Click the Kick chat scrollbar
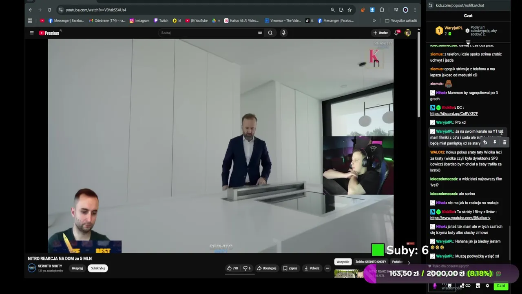This screenshot has height=294, width=522. pyautogui.click(x=510, y=243)
